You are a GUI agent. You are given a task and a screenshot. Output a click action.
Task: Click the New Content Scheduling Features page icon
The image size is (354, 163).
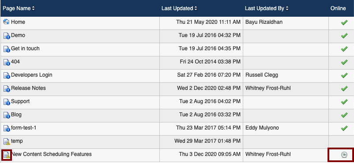click(x=7, y=155)
